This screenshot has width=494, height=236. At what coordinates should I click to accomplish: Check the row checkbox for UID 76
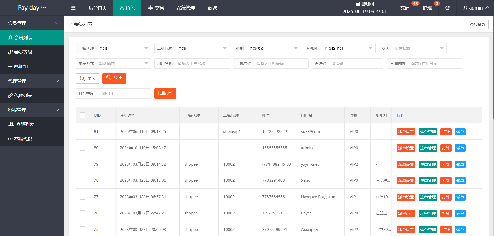pyautogui.click(x=82, y=213)
